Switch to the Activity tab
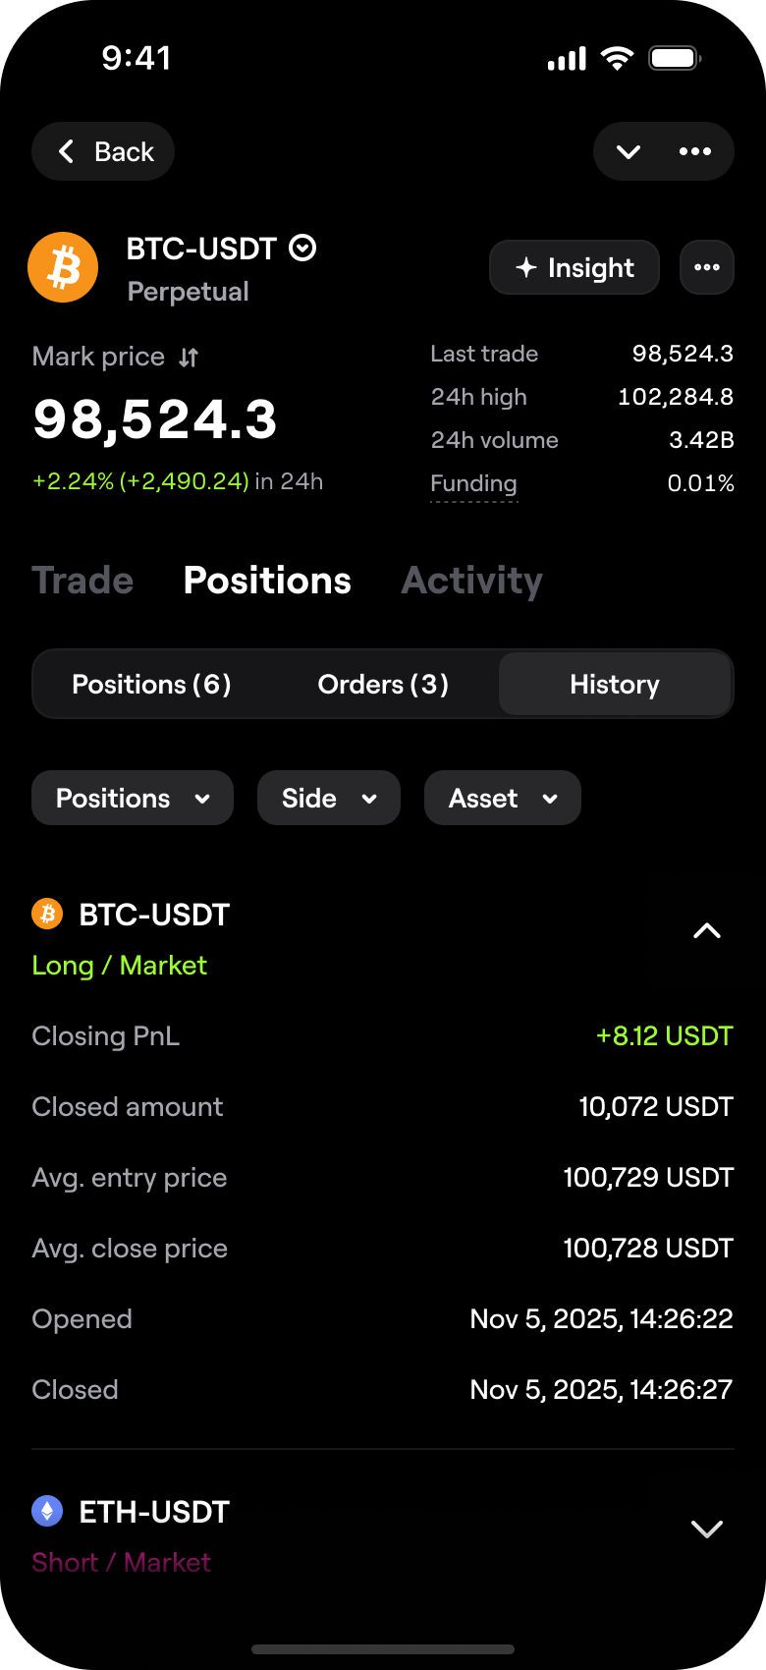Viewport: 766px width, 1670px height. point(472,581)
